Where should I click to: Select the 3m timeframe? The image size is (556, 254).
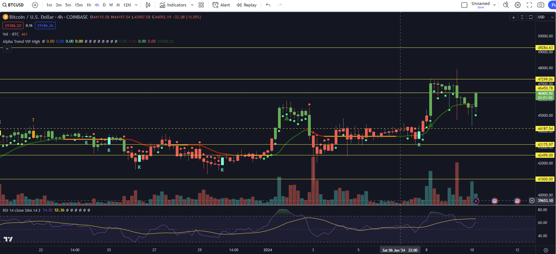click(x=58, y=5)
